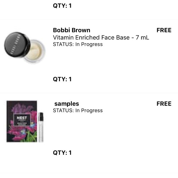This screenshot has width=178, height=178.
Task: Click the divider line above samples item
Action: (89, 93)
